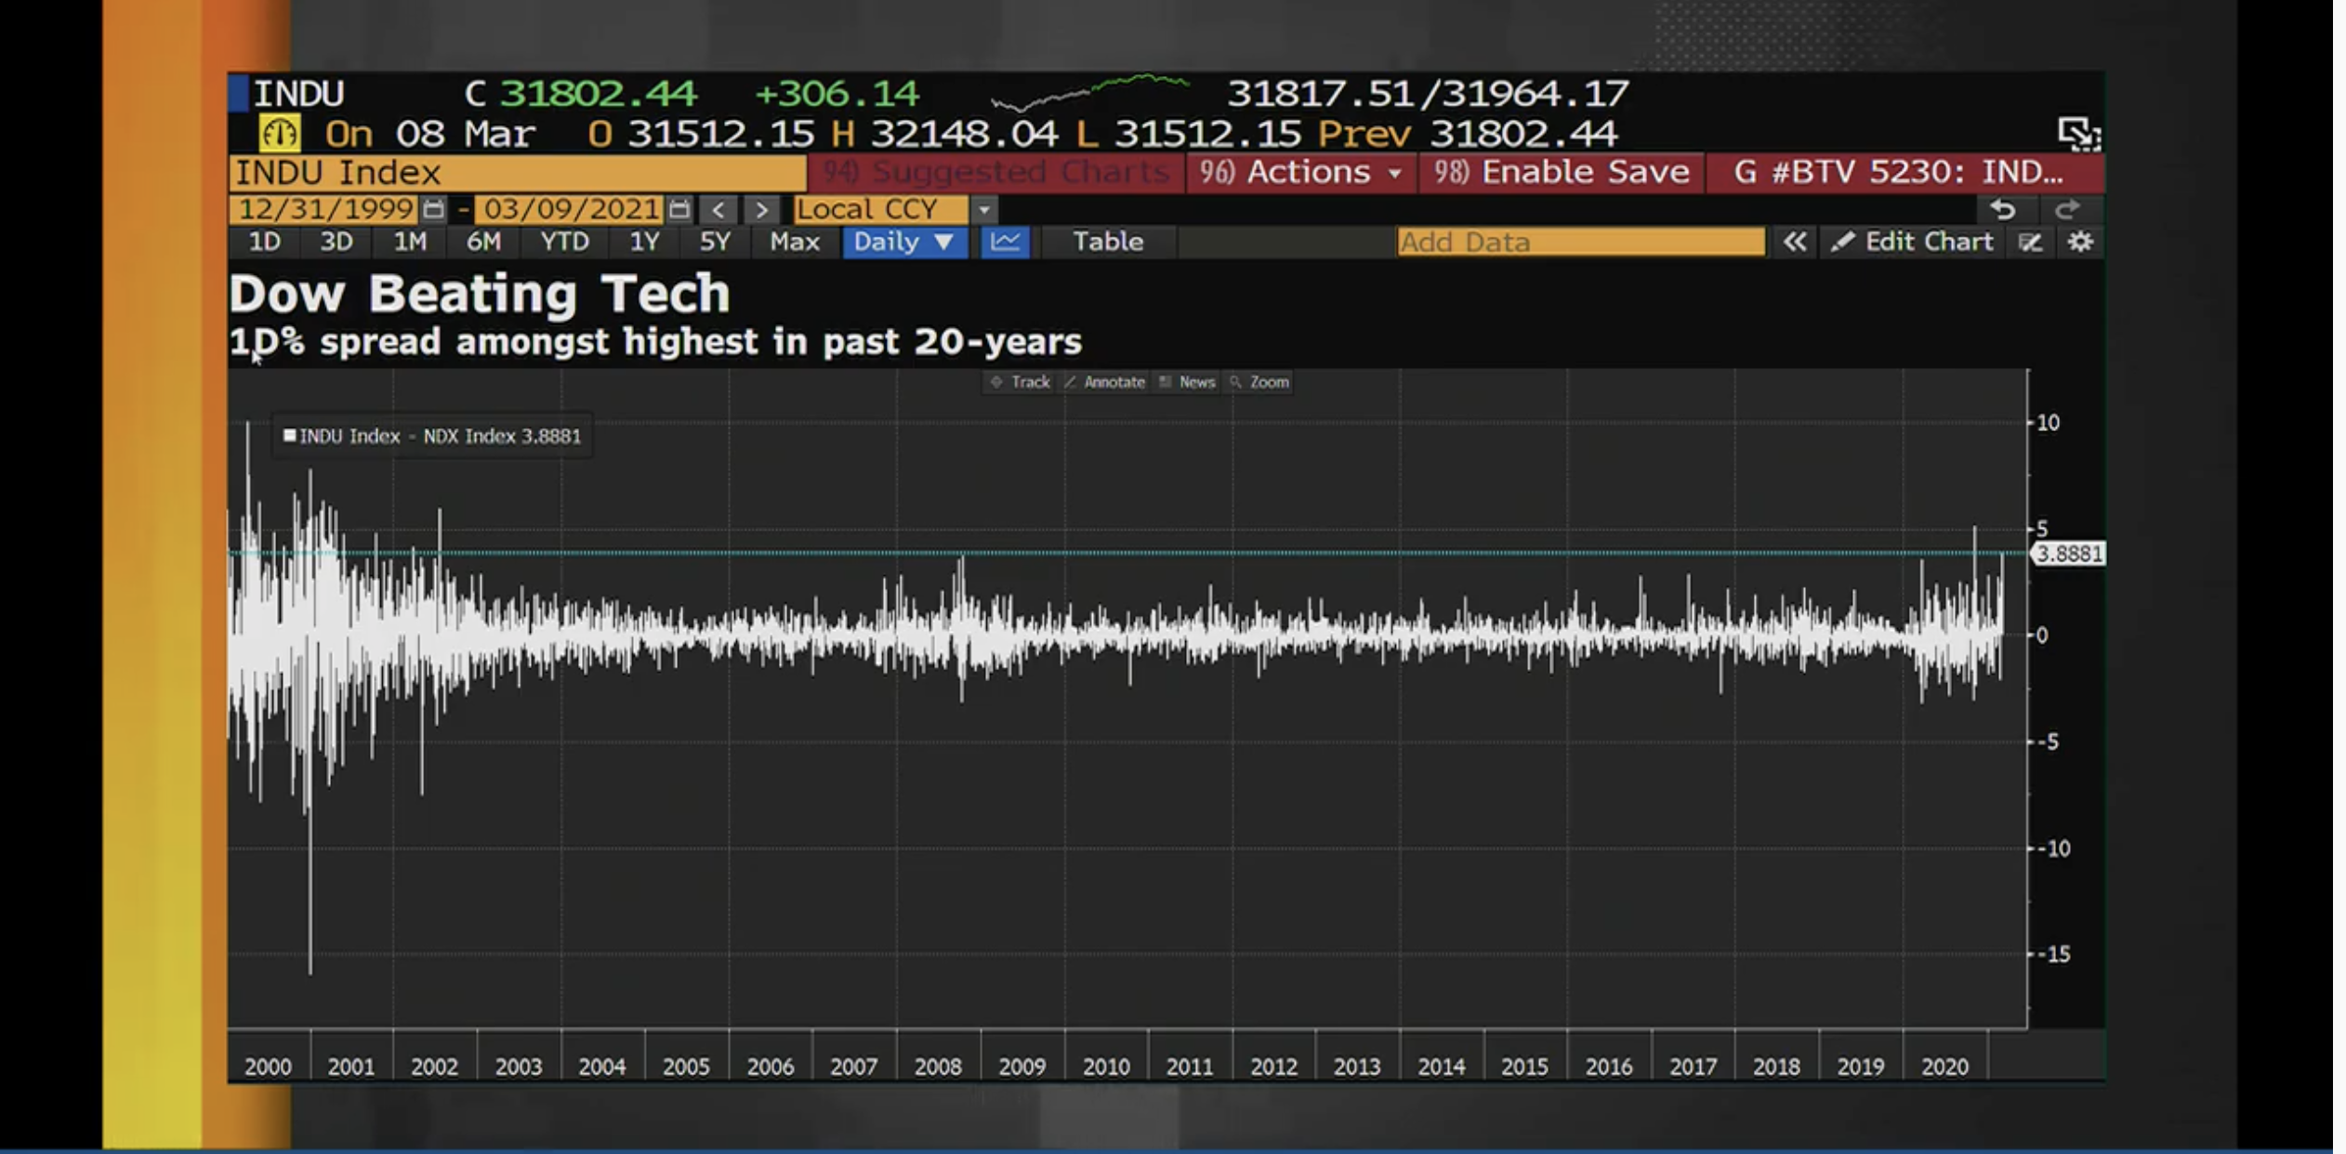This screenshot has height=1154, width=2346.
Task: Select the line chart view icon
Action: click(x=1006, y=243)
